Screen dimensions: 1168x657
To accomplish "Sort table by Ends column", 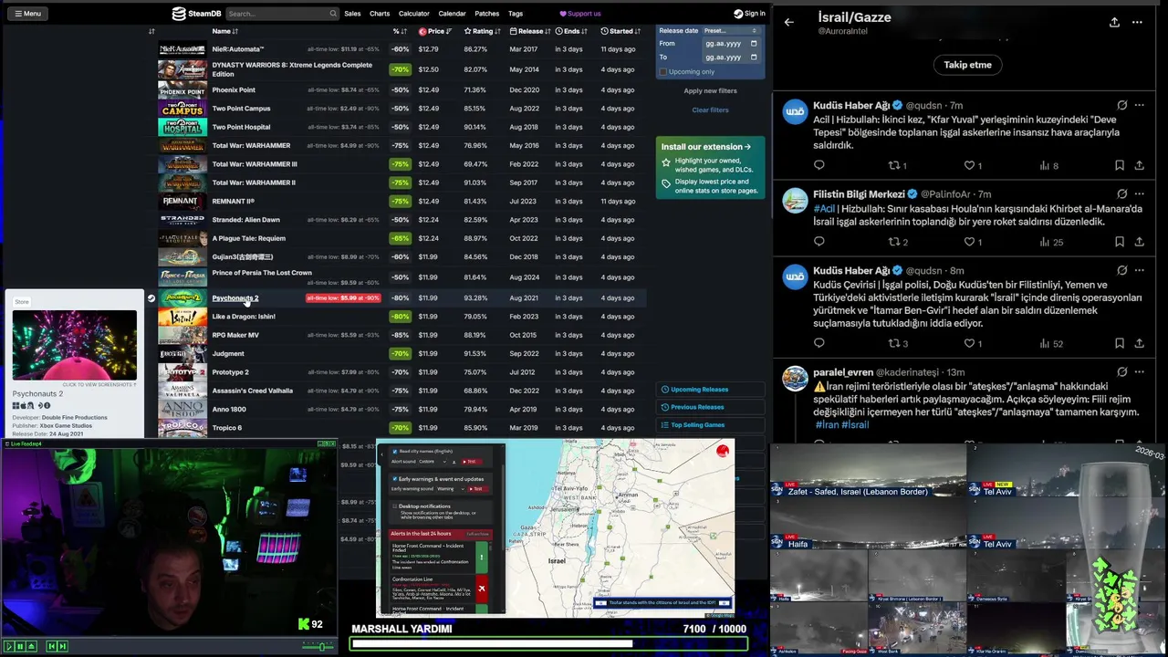I will coord(571,31).
